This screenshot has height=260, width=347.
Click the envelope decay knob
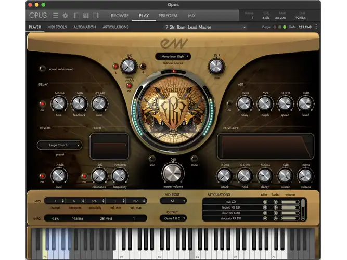coord(265,176)
